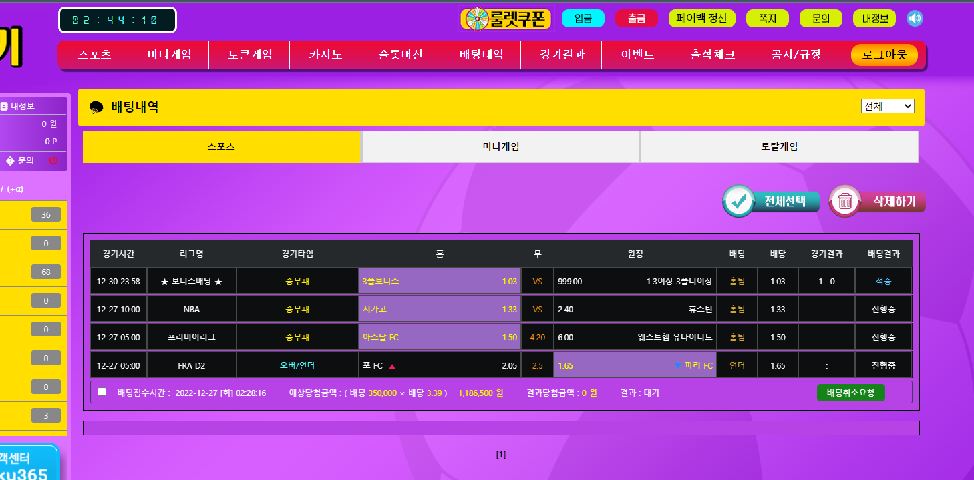The height and width of the screenshot is (480, 974).
Task: Click the red 출금 withdraw button
Action: coord(637,19)
